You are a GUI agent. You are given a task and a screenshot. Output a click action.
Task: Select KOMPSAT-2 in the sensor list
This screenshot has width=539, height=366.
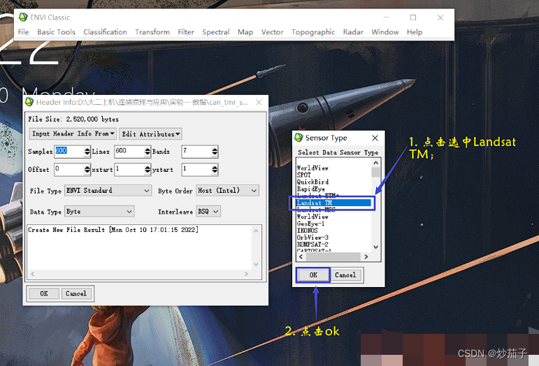(x=312, y=244)
